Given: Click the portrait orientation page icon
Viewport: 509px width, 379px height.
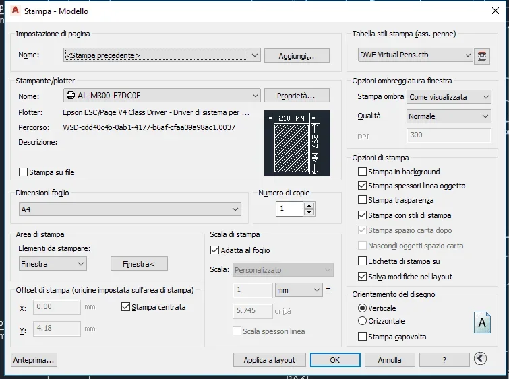Looking at the screenshot, I should (482, 322).
